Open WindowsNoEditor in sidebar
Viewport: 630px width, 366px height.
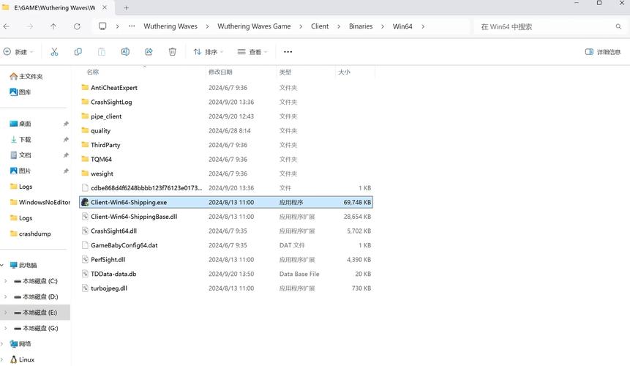click(40, 202)
